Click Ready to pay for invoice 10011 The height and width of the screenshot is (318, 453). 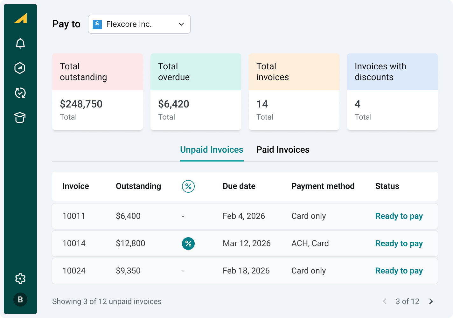[399, 216]
